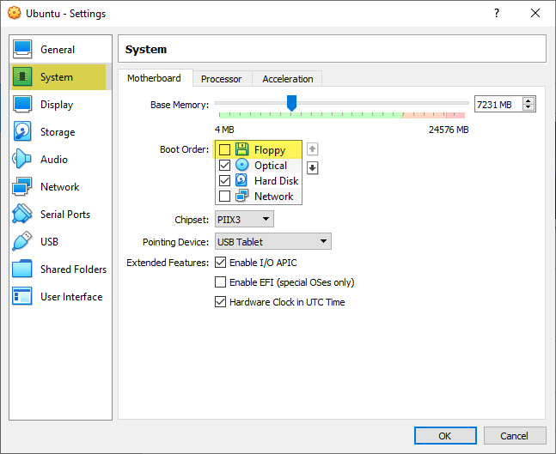This screenshot has height=454, width=556.
Task: Move boot item up with arrow button
Action: (x=313, y=149)
